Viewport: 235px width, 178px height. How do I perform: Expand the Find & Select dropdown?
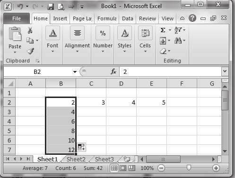coord(184,41)
